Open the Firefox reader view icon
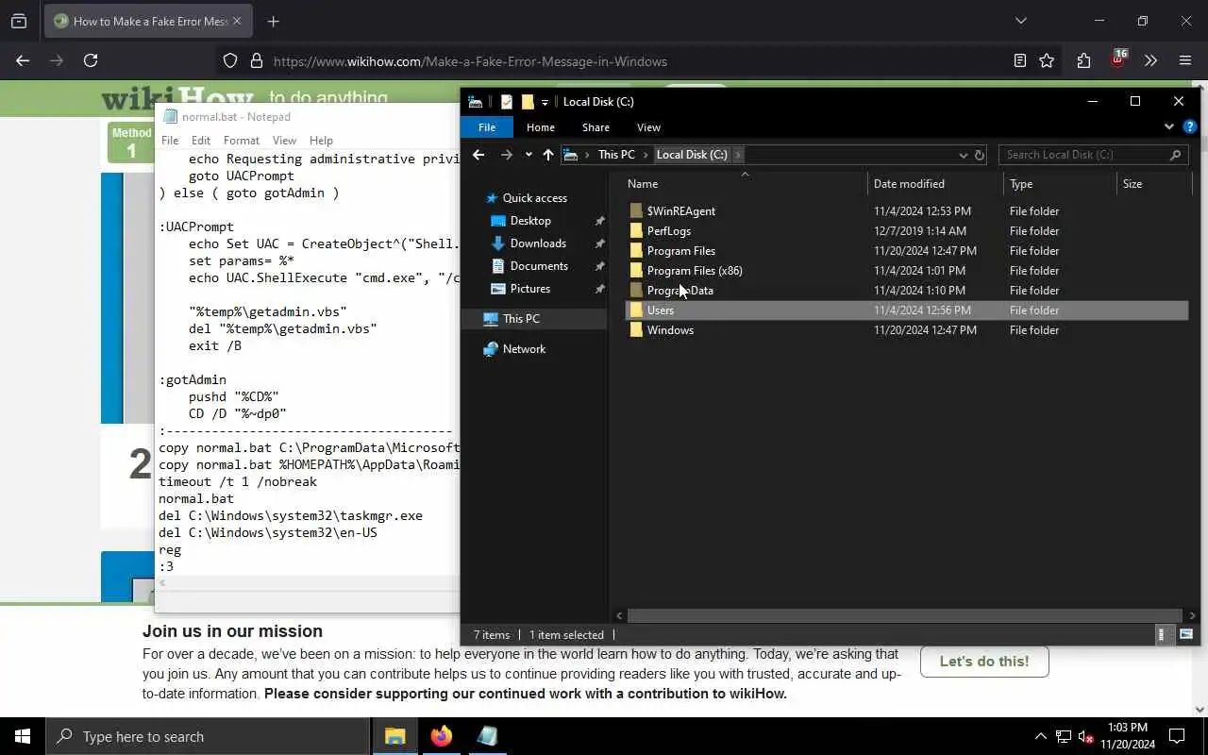Viewport: 1208px width, 755px height. (1019, 60)
